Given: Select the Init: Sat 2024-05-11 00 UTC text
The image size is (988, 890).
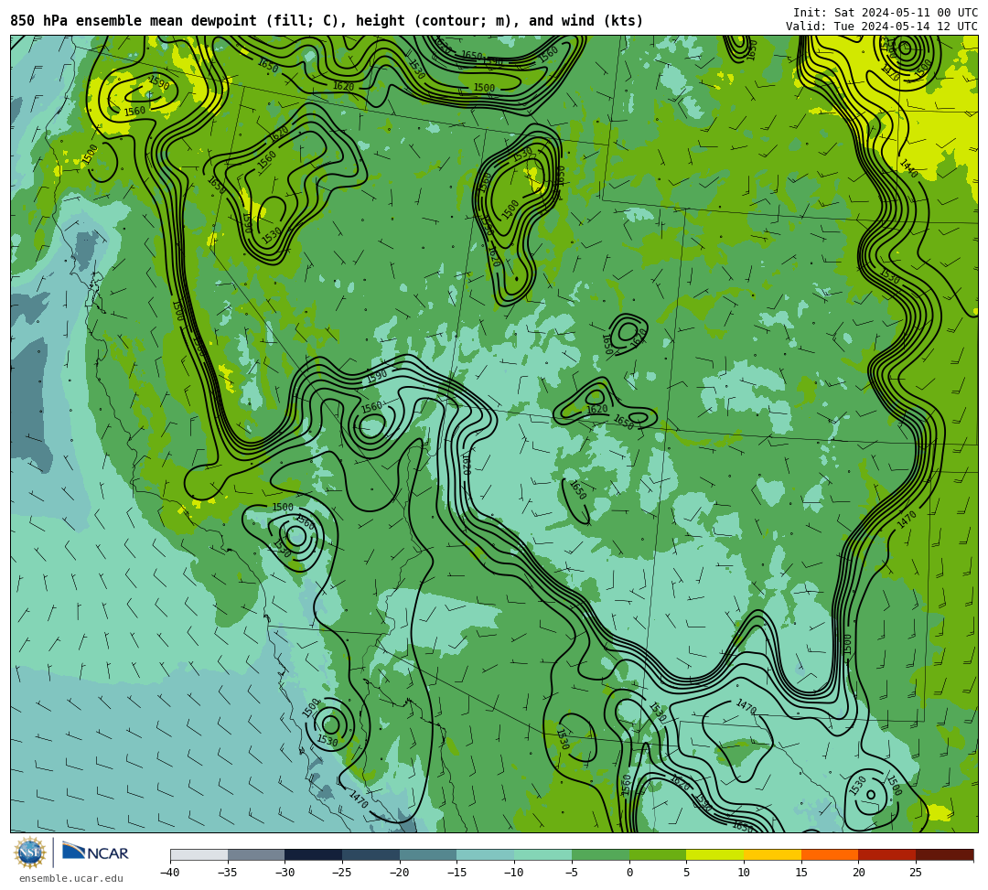Looking at the screenshot, I should pyautogui.click(x=886, y=13).
